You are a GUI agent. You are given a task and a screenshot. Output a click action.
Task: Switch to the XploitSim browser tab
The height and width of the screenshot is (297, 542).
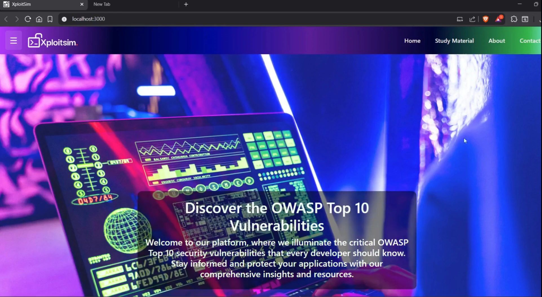pos(44,4)
